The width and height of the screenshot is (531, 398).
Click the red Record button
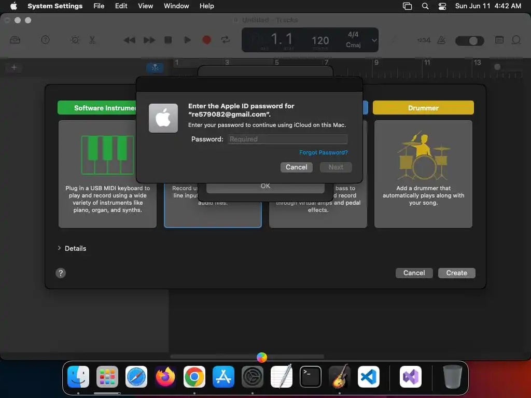tap(206, 40)
